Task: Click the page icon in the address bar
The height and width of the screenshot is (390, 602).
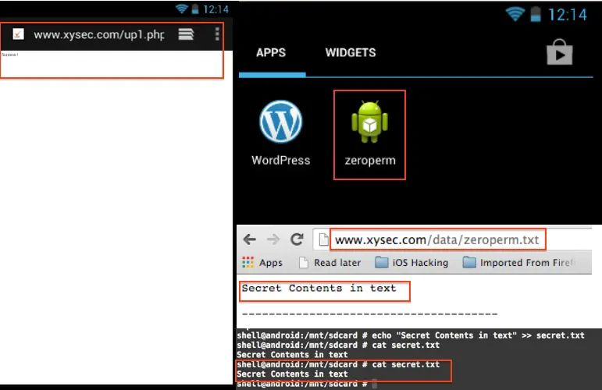Action: tap(323, 239)
